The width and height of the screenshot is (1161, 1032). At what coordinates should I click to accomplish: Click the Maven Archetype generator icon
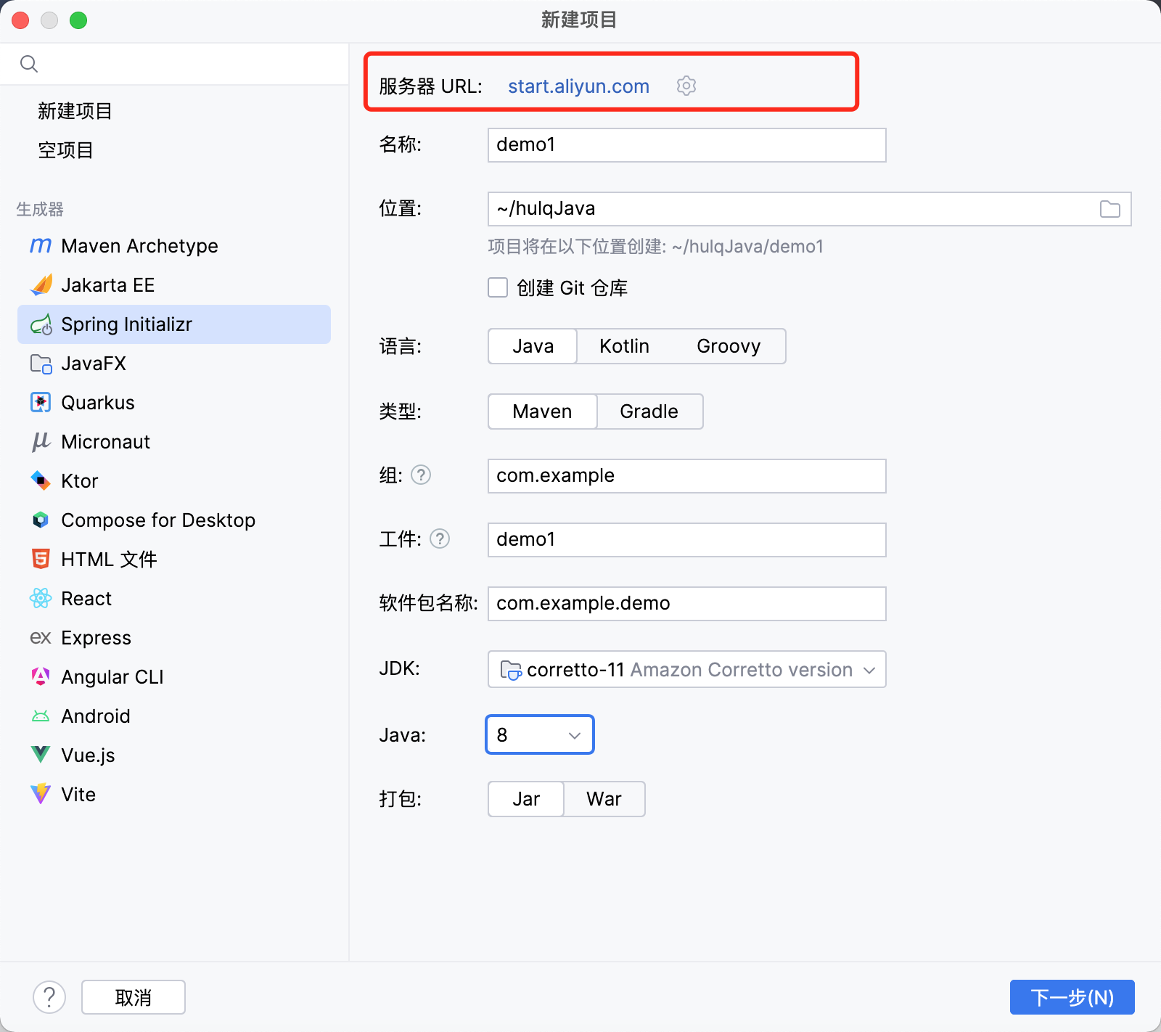tap(41, 246)
